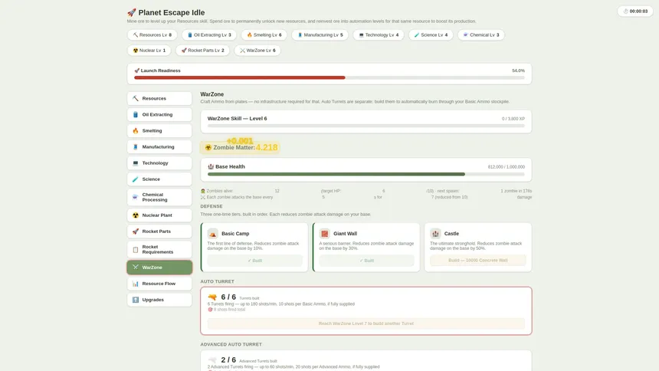Click the rocket icon beside Rocket Parts in sidebar
Screen dimensions: 659x371
[136, 231]
